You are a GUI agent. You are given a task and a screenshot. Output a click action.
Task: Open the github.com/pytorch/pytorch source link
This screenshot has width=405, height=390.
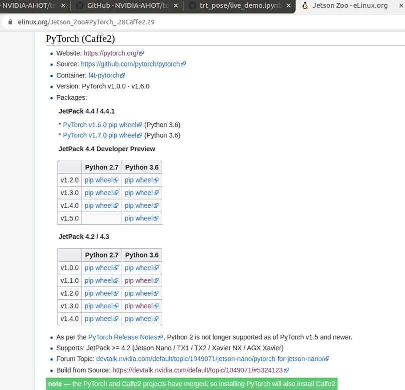(130, 64)
